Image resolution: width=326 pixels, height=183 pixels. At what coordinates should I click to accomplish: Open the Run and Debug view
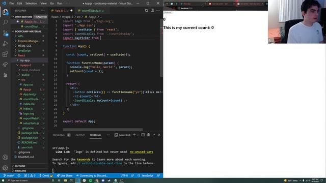(x=5, y=44)
